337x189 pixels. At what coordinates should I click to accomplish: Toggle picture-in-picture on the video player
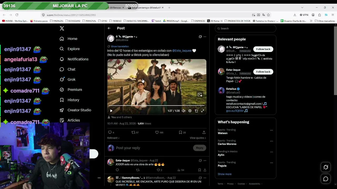(x=196, y=111)
